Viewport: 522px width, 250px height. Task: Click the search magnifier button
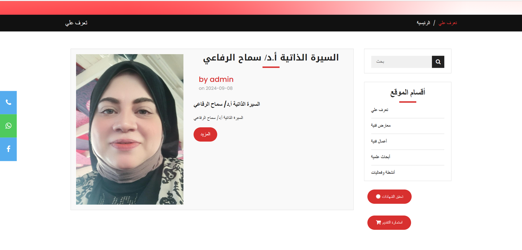(438, 62)
